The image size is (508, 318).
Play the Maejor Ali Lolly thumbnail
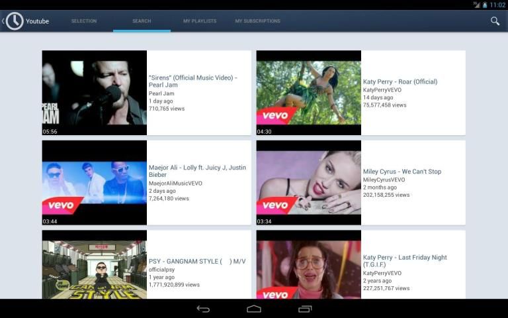coord(94,182)
